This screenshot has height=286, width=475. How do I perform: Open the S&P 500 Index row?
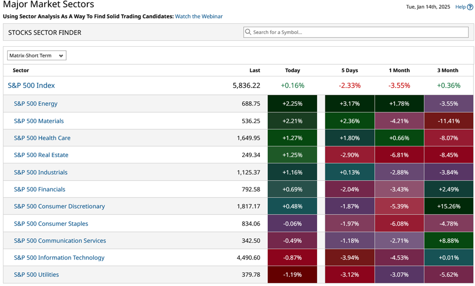(31, 85)
